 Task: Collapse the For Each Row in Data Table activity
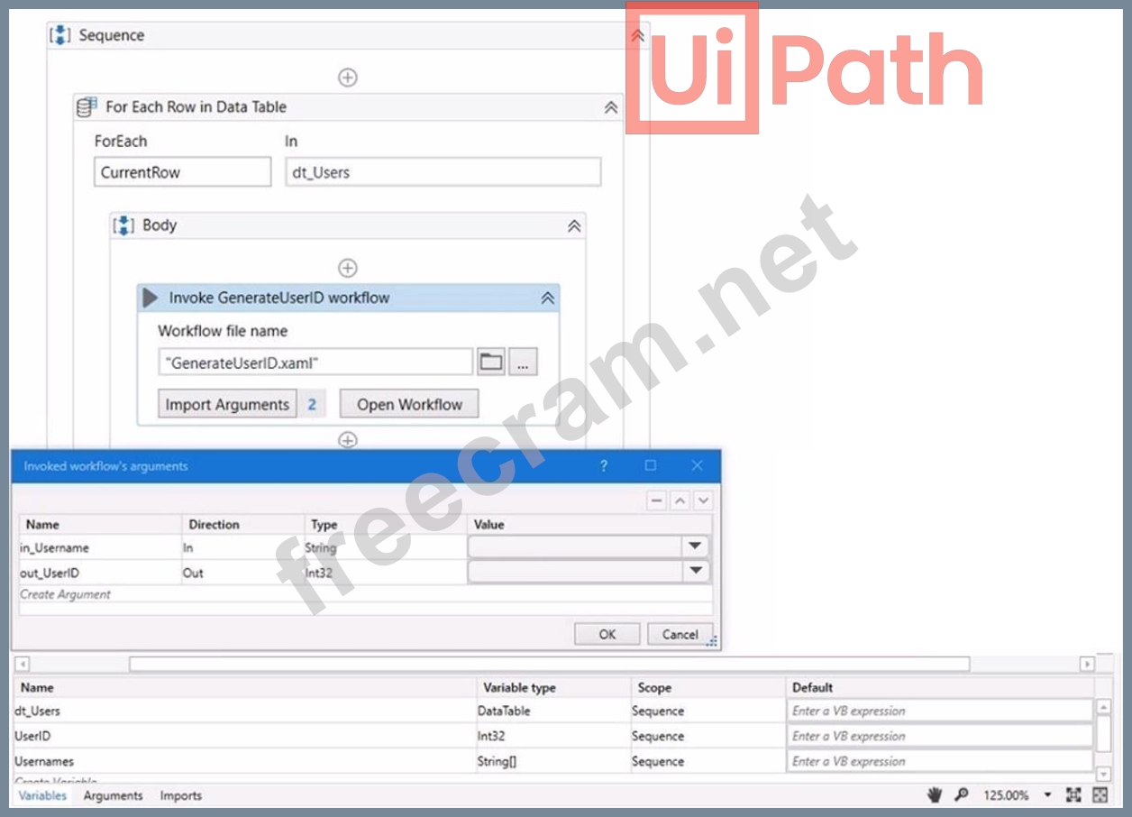point(610,107)
